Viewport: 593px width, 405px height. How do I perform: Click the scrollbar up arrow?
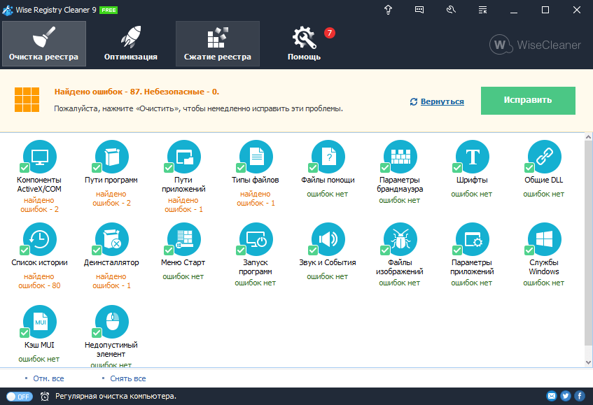(x=588, y=137)
